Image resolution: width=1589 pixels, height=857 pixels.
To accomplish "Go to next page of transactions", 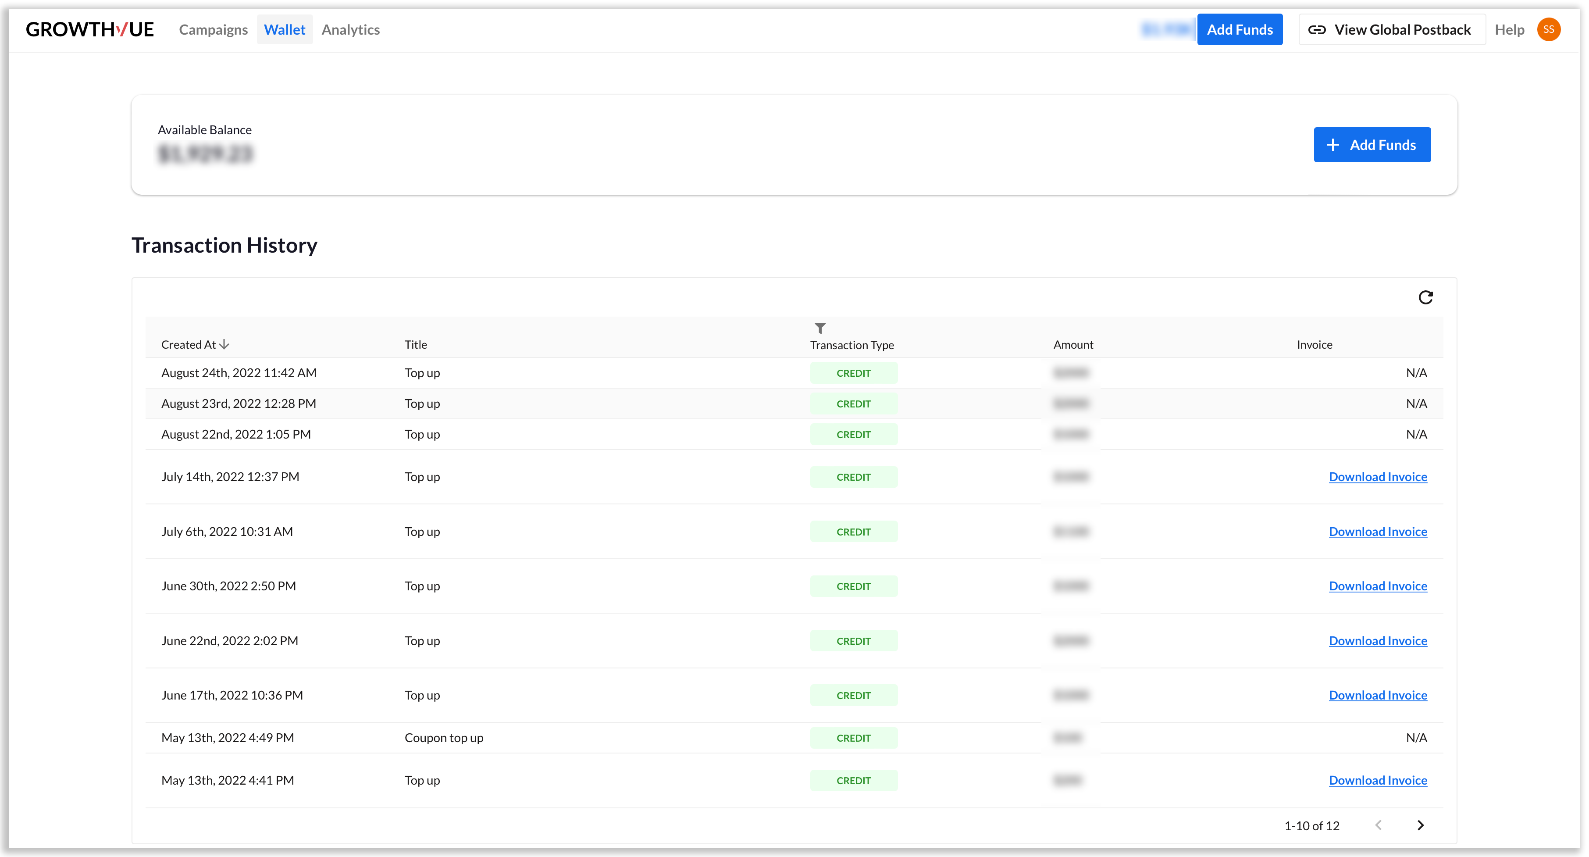I will pyautogui.click(x=1421, y=825).
